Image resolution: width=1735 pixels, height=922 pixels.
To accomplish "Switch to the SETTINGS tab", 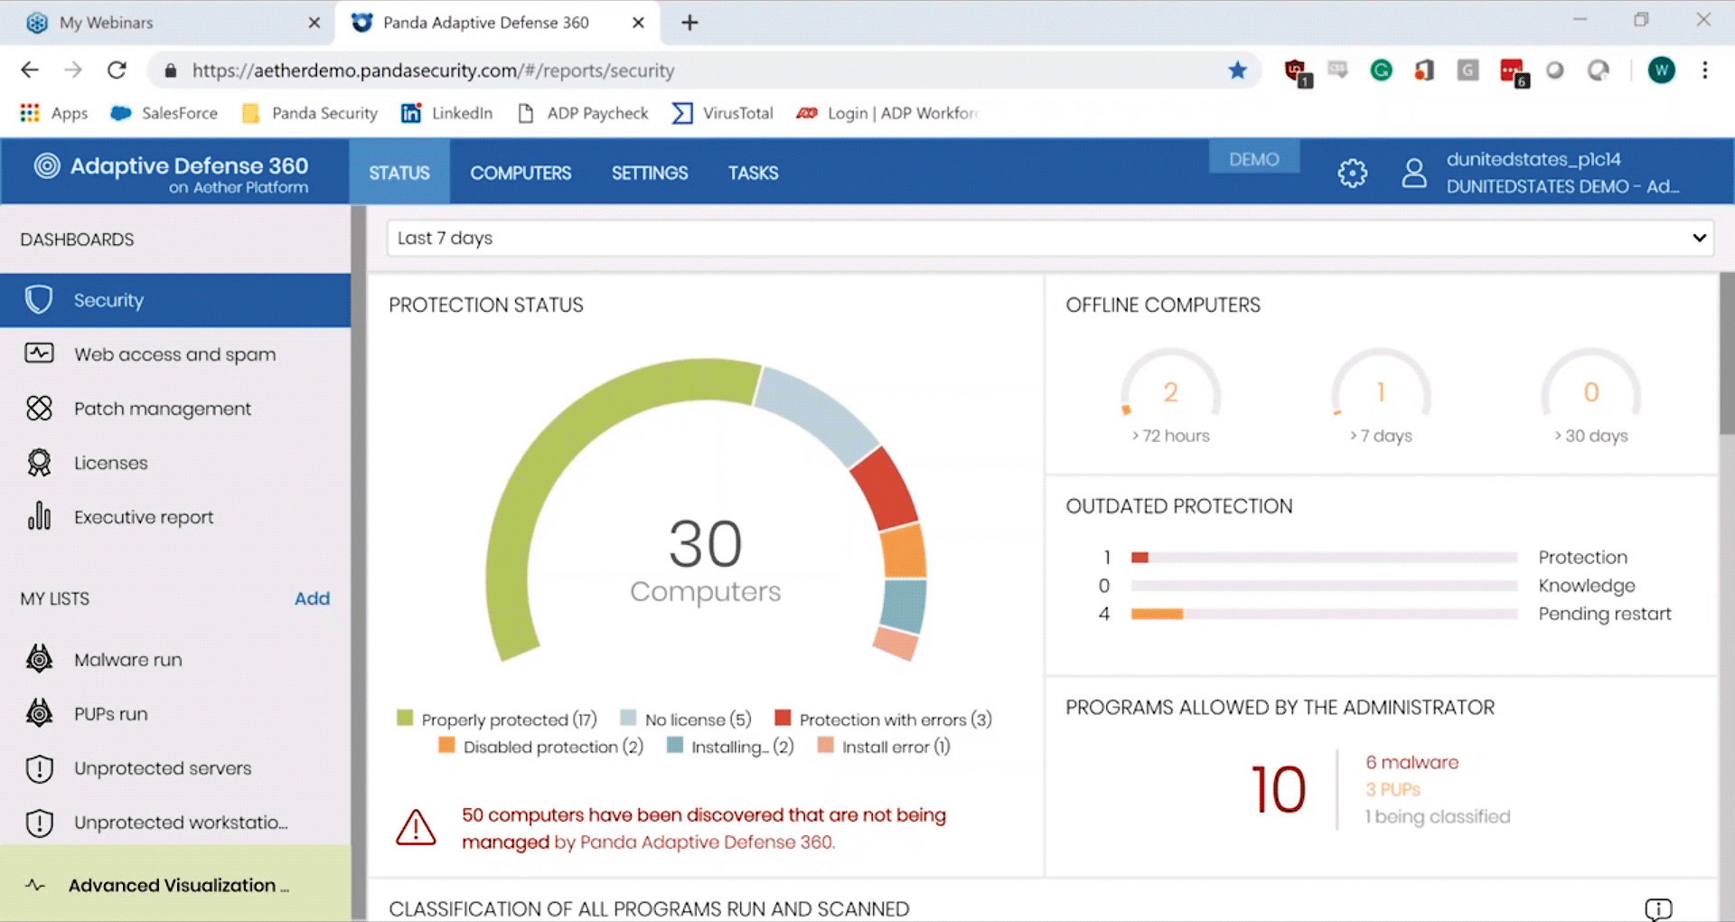I will pos(650,173).
